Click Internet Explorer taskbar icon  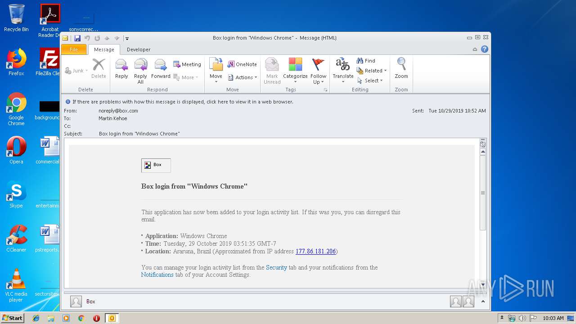(x=36, y=318)
